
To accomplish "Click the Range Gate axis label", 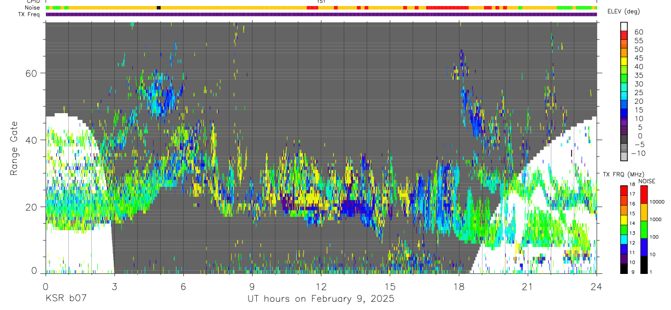I will [x=14, y=149].
